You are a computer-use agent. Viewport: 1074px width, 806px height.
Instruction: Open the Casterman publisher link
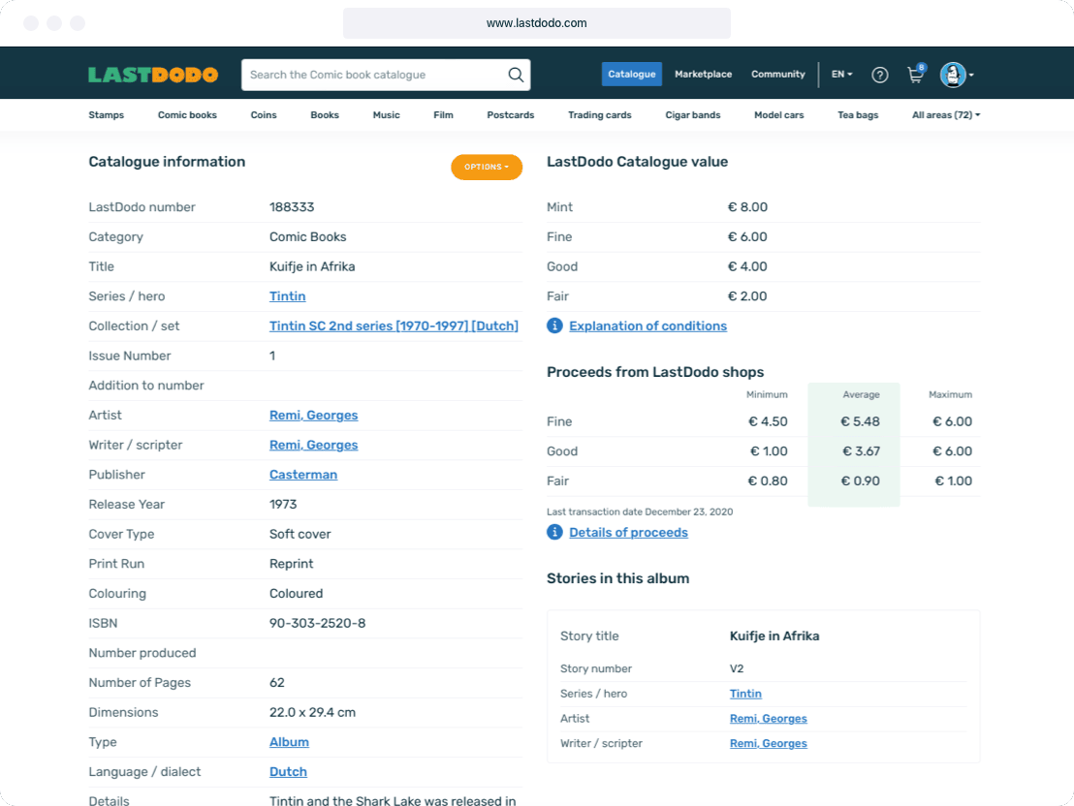coord(303,475)
